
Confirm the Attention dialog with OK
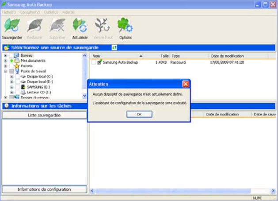[x=139, y=114]
